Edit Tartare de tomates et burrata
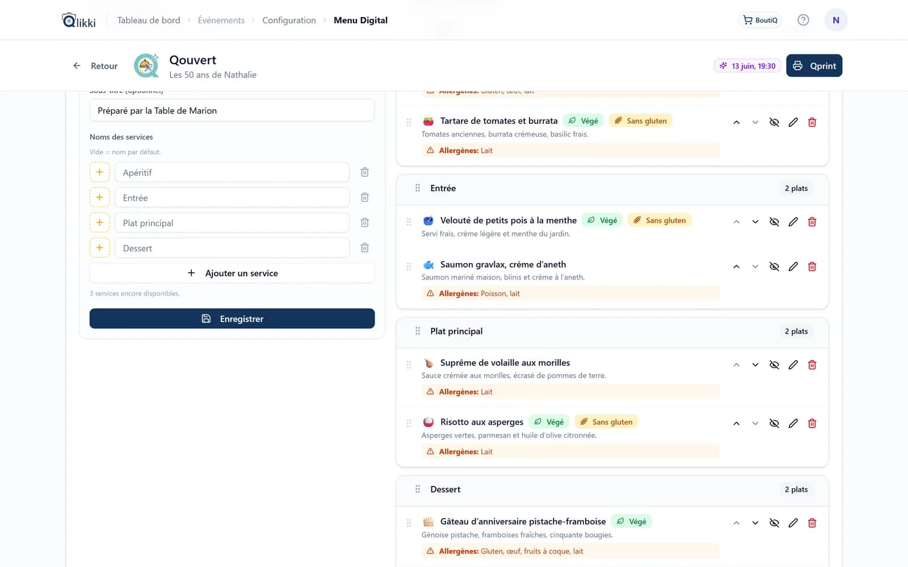Screen dimensions: 908x567 [793, 122]
